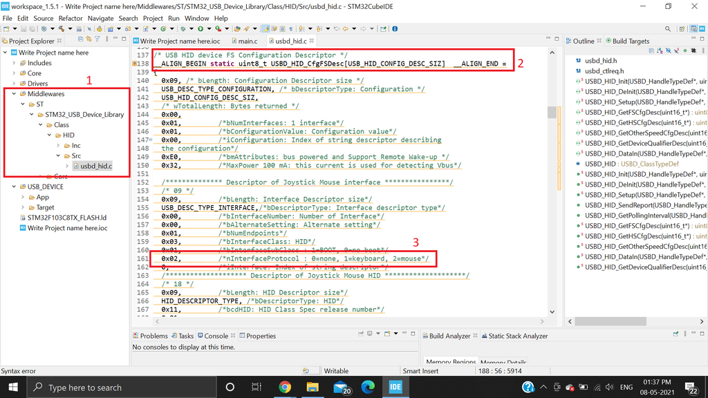Switch to the main.c editor tab
Screen dimensions: 708x398
click(x=244, y=41)
